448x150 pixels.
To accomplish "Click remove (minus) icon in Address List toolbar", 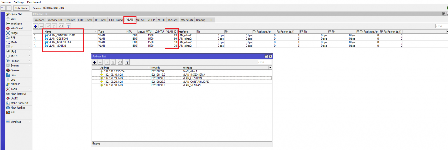I will click(100, 62).
